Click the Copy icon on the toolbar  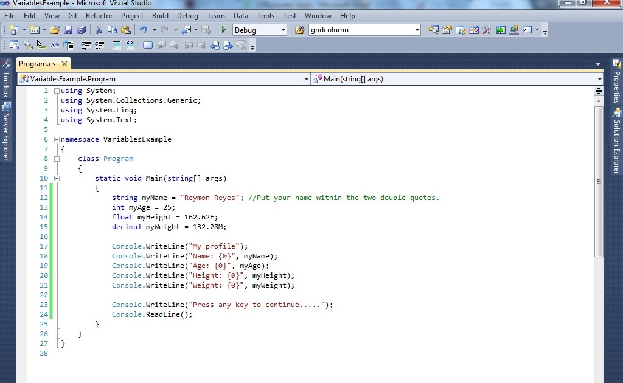coord(112,29)
